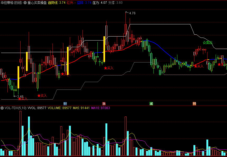Select the ★买入 signal beneath 3.46 label
This screenshot has width=227, height=157.
click(x=23, y=99)
